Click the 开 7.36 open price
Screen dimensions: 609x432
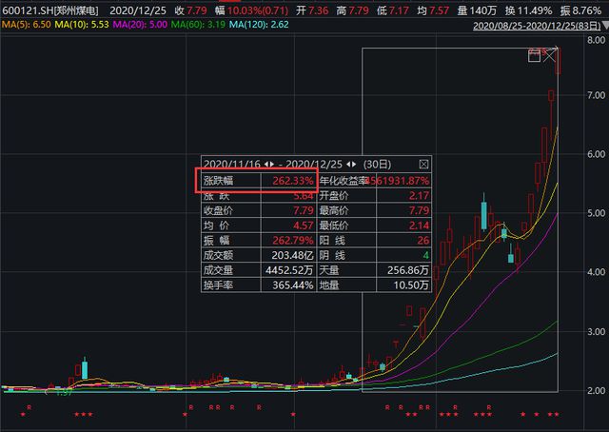(x=312, y=10)
